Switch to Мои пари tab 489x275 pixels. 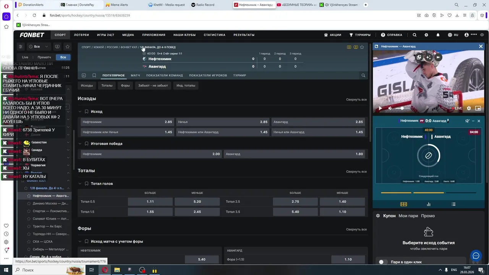(408, 216)
